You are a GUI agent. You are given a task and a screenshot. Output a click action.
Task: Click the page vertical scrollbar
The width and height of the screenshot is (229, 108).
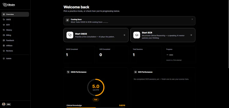[x=228, y=34]
